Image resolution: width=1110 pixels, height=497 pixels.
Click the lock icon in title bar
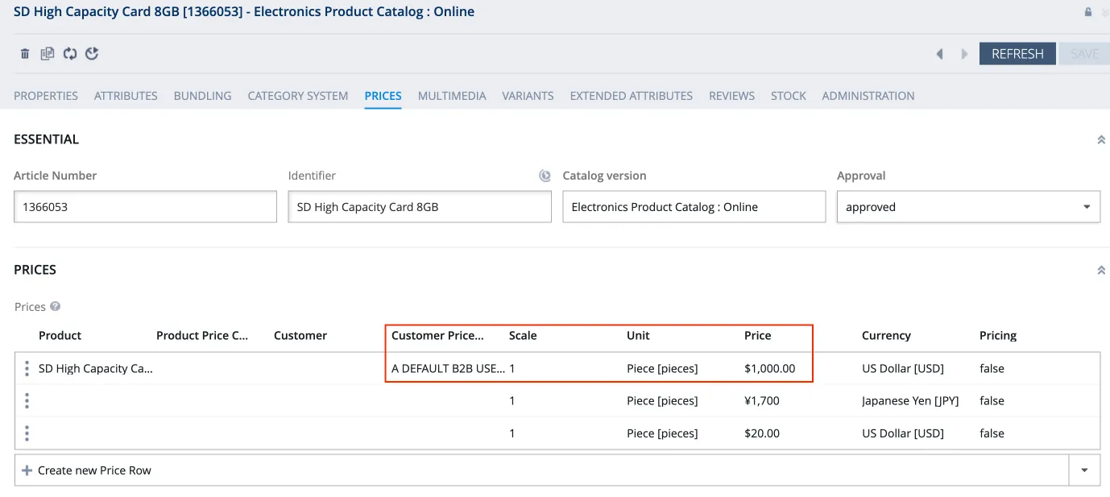pyautogui.click(x=1088, y=12)
